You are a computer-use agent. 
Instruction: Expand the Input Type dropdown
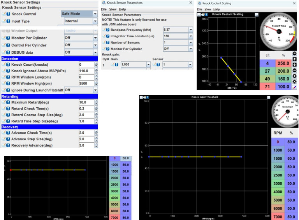tap(95, 21)
